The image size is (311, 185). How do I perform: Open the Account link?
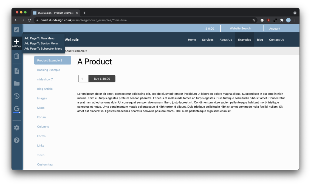tap(275, 29)
